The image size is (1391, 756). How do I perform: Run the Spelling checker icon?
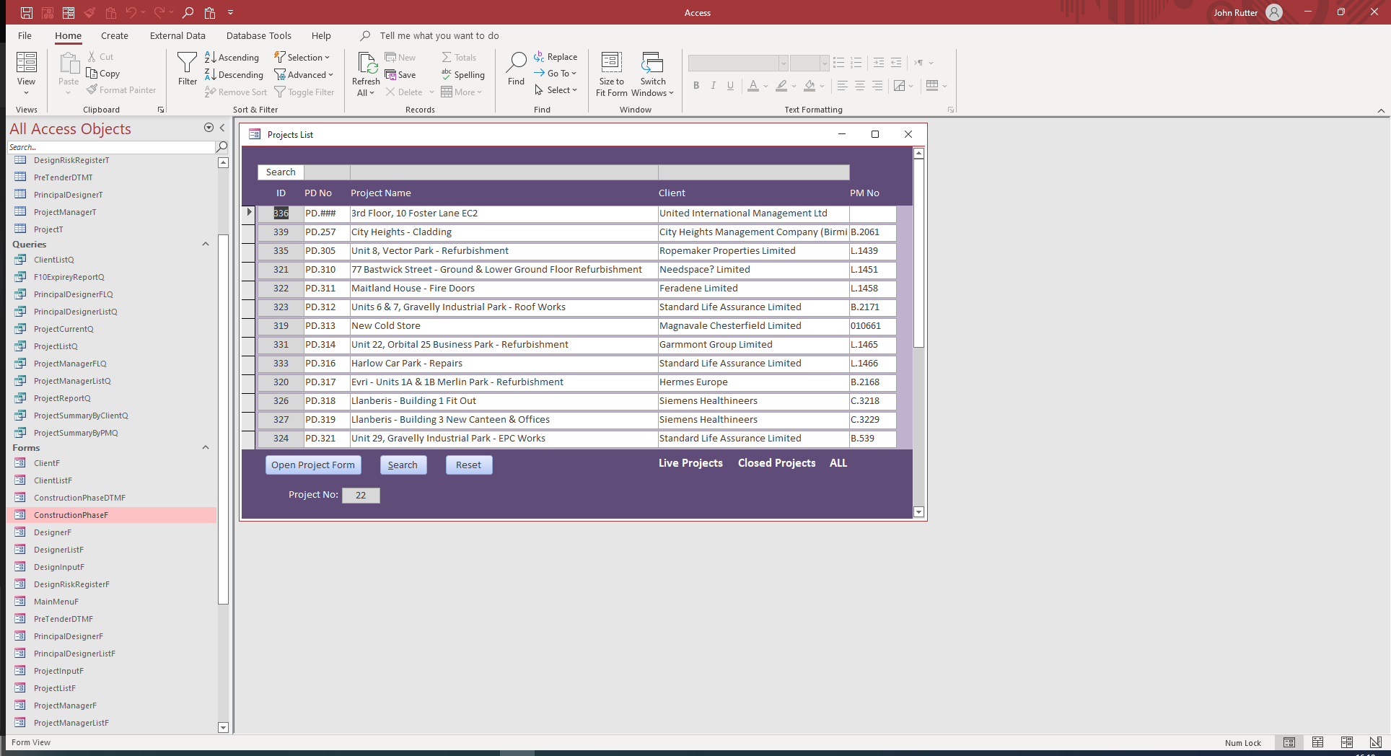click(x=447, y=74)
